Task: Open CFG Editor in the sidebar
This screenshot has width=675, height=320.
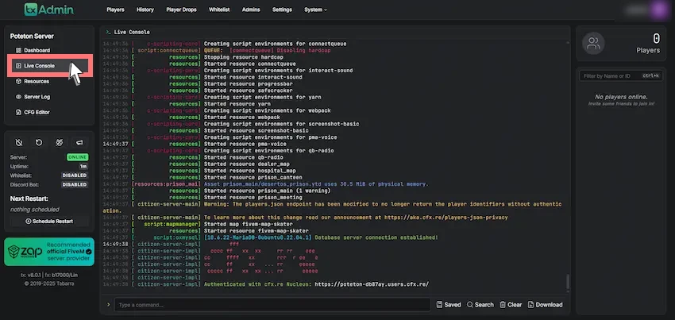Action: [x=48, y=113]
